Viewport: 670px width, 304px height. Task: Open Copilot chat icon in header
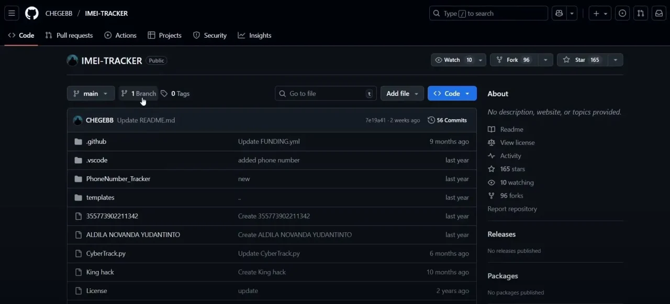click(x=559, y=13)
